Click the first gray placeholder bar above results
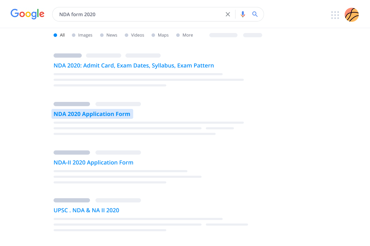This screenshot has height=246, width=370. point(67,55)
